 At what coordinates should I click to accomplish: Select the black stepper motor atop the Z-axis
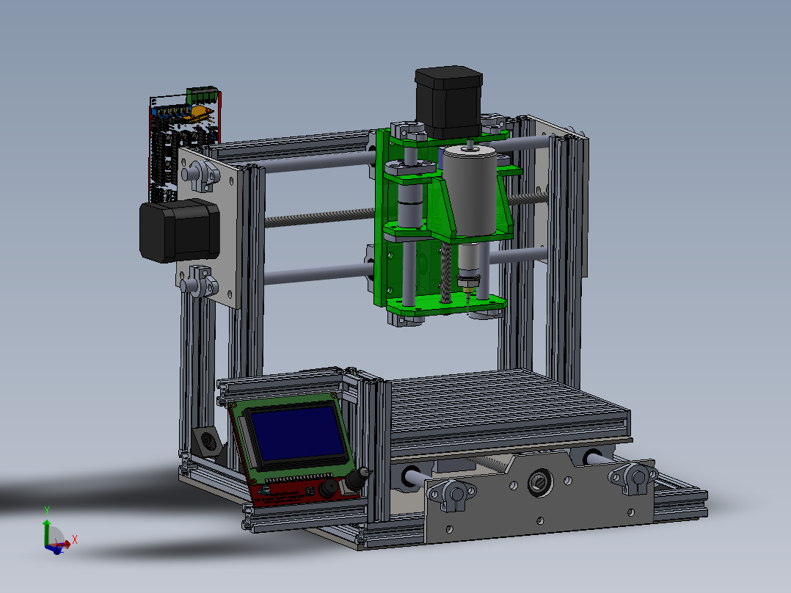448,102
